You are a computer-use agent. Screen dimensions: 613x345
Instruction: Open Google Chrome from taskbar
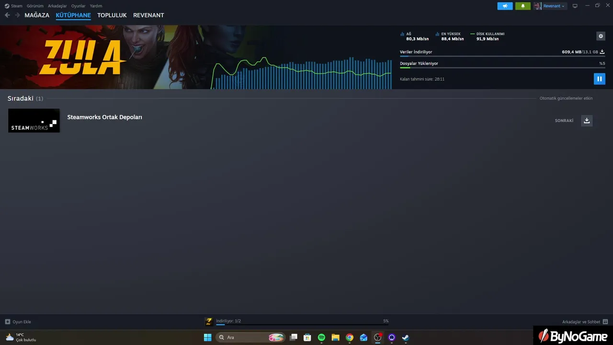pos(350,337)
